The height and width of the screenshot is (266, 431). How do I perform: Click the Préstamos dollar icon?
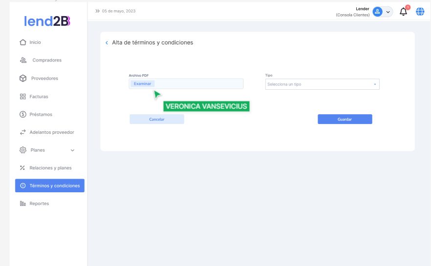click(22, 114)
